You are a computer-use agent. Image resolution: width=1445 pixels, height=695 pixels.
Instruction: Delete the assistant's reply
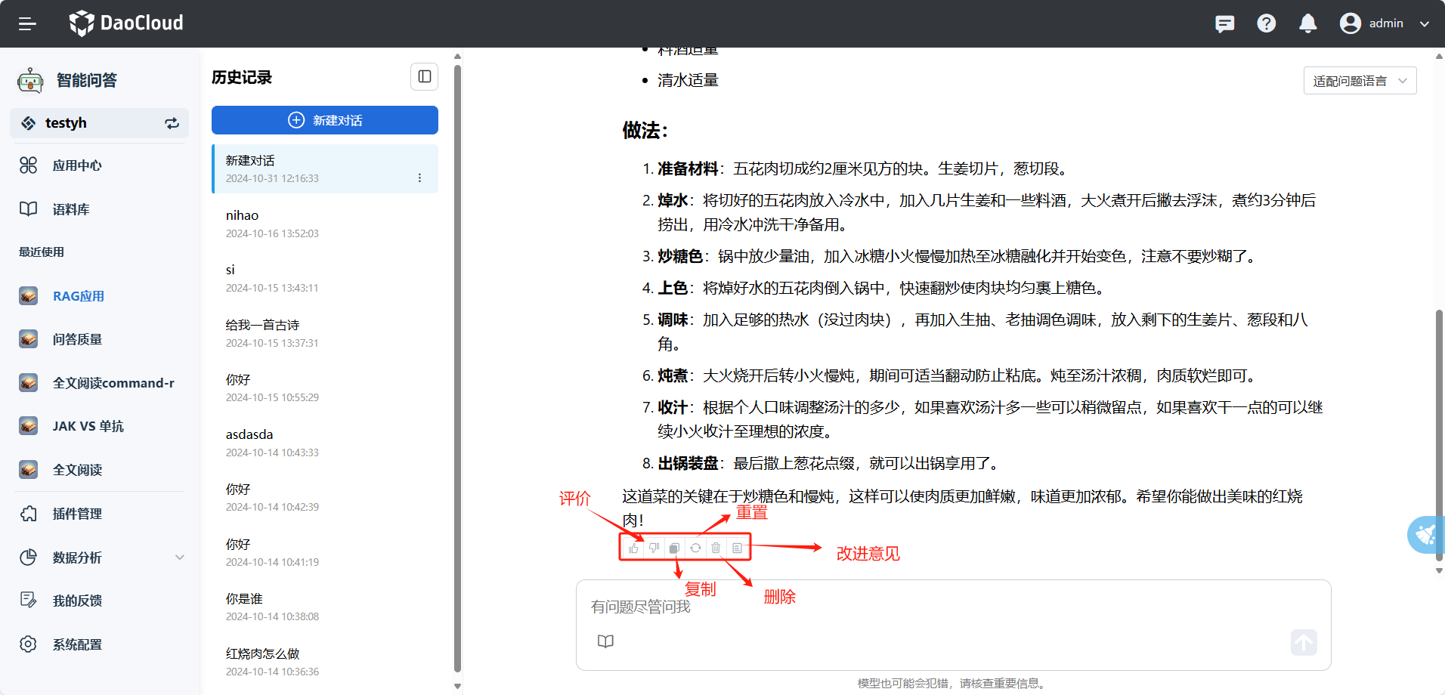pos(716,548)
